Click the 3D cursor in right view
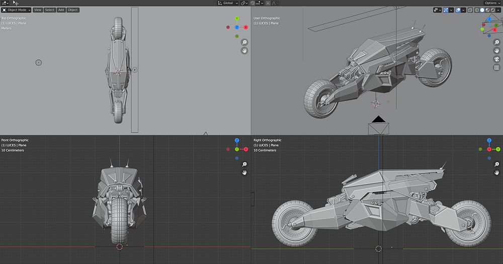Viewport: 503px width, 264px height. pos(379,248)
